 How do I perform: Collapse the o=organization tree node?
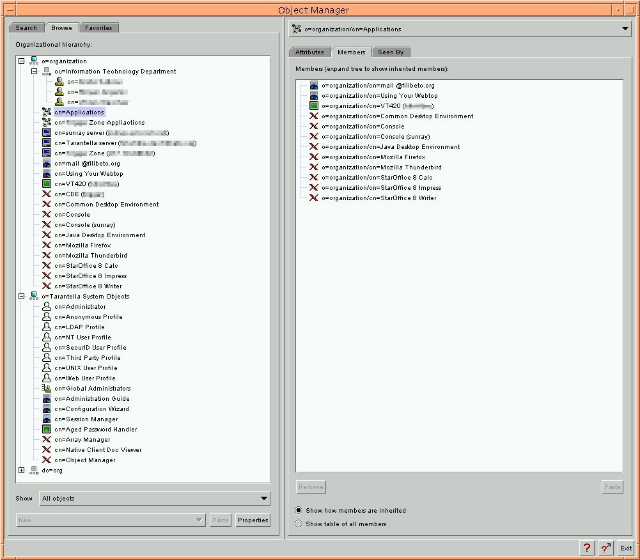coord(21,61)
